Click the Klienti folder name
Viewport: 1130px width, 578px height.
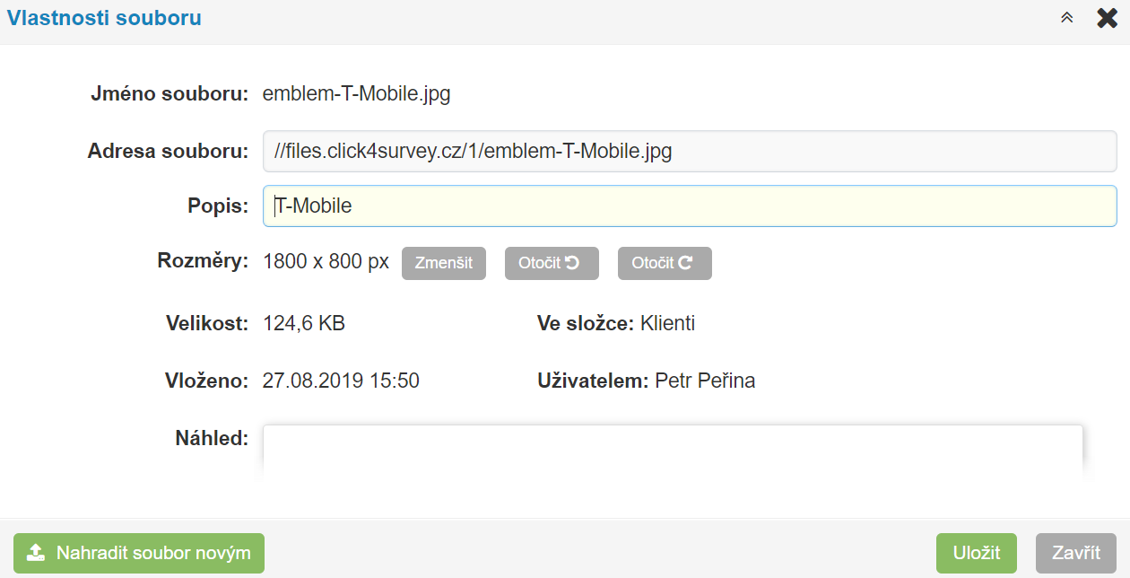[x=667, y=323]
